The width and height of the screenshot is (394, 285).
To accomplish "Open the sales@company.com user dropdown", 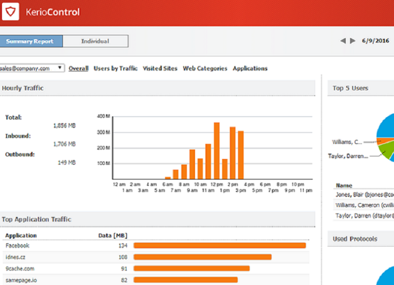I will click(32, 68).
